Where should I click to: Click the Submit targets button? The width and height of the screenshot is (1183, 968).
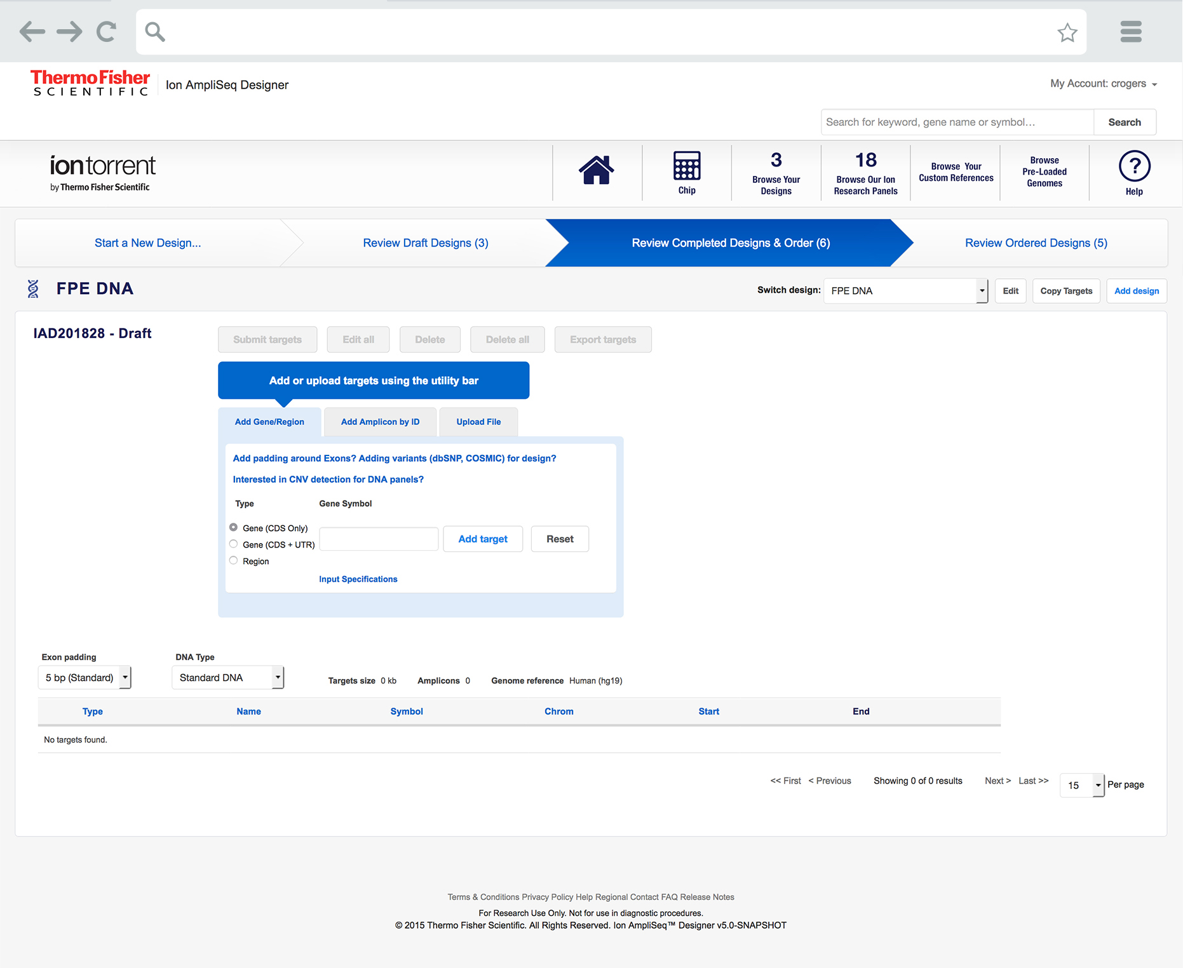pos(267,340)
